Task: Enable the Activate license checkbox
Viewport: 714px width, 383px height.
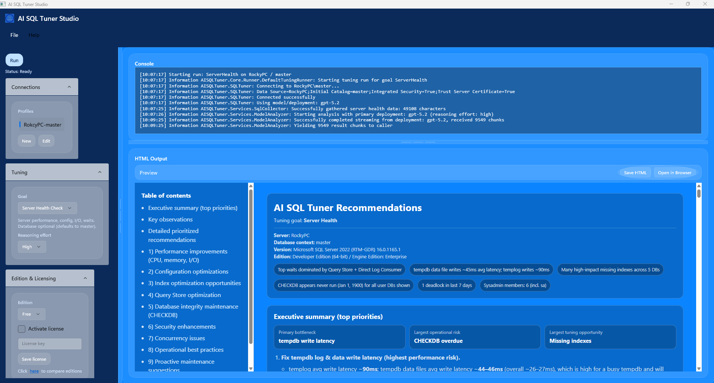Action: [x=22, y=329]
